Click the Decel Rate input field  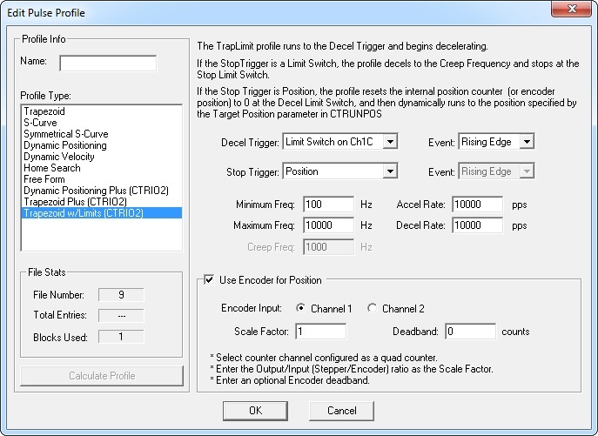(x=478, y=225)
